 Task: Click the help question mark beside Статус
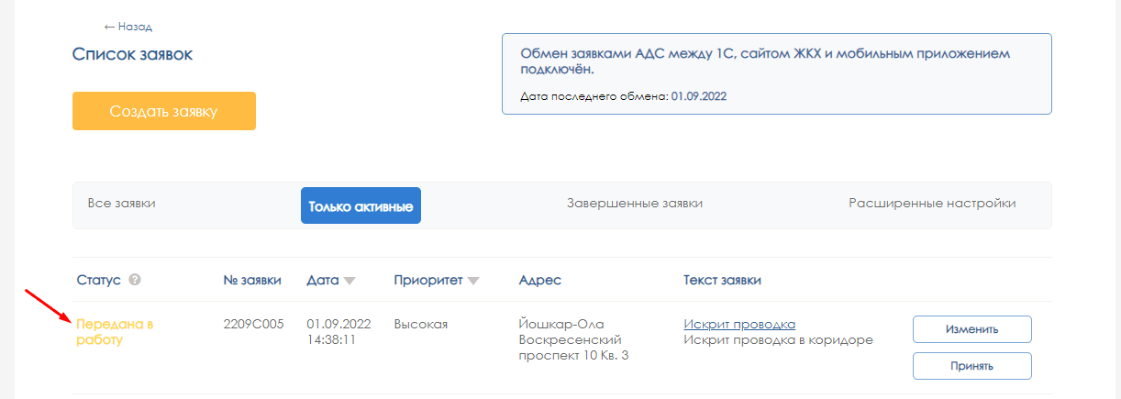pos(135,281)
